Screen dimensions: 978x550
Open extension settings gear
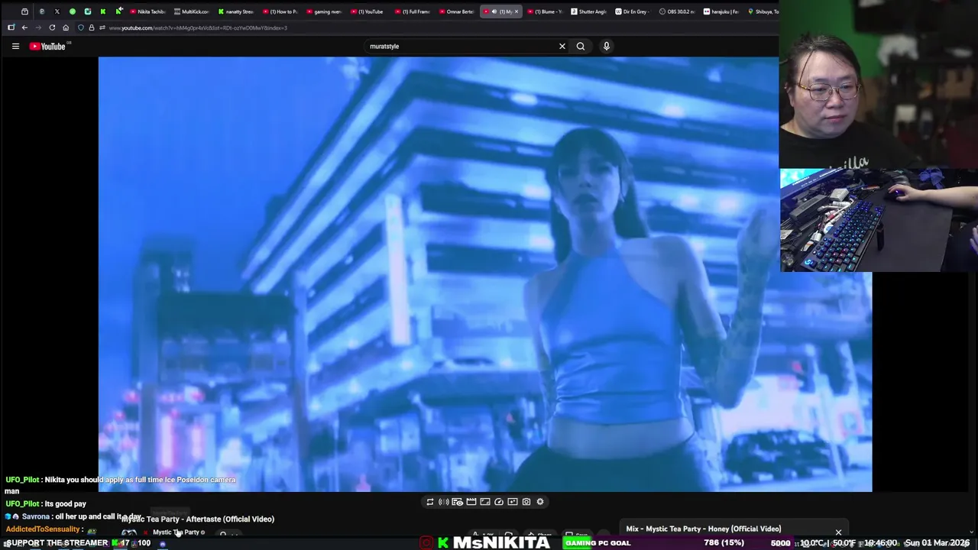(540, 502)
